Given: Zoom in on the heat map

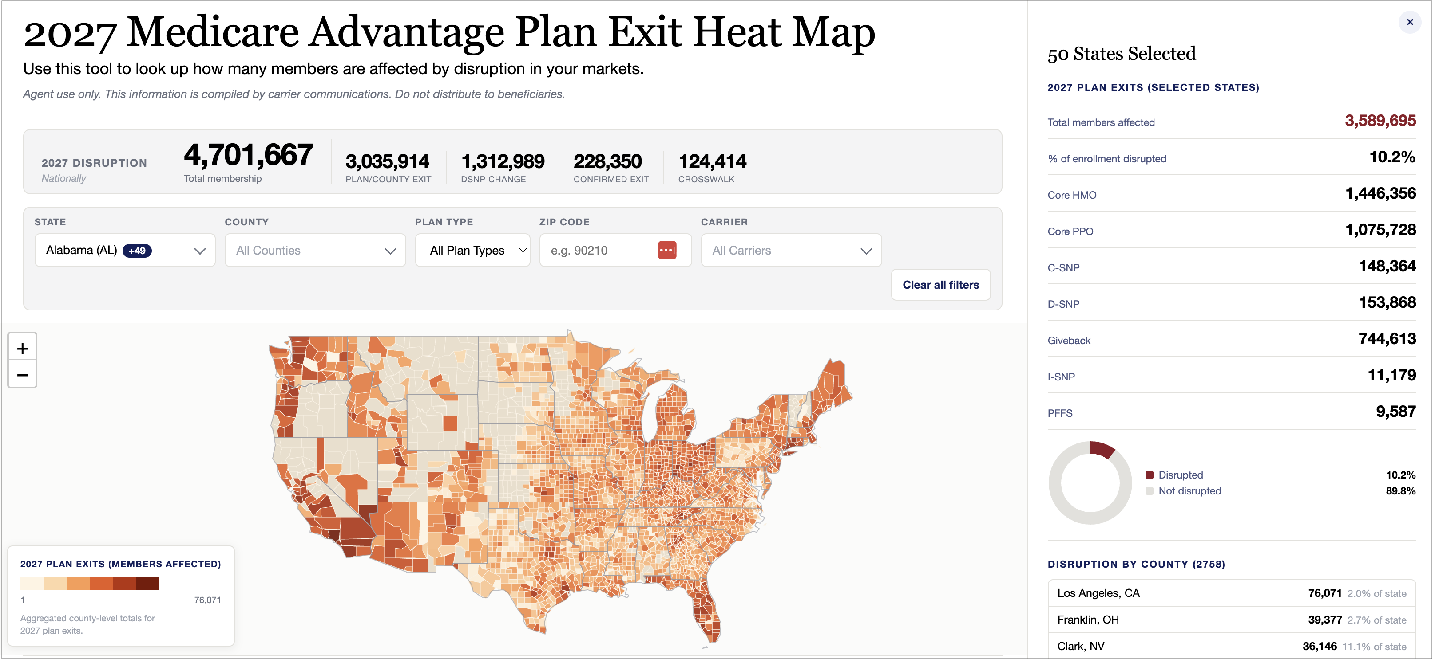Looking at the screenshot, I should click(x=22, y=349).
